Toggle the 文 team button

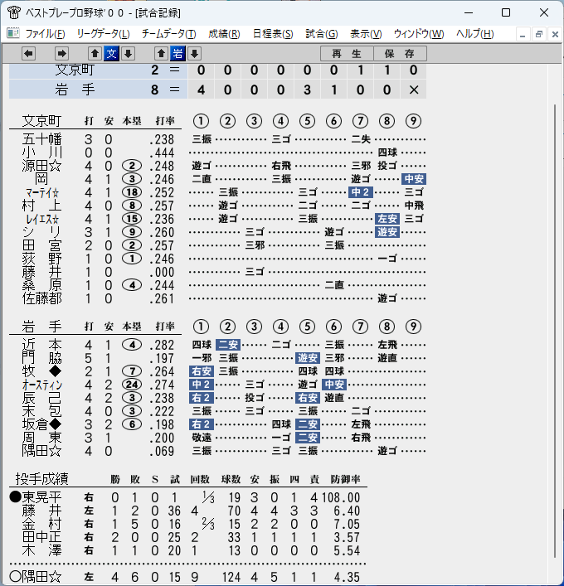111,54
